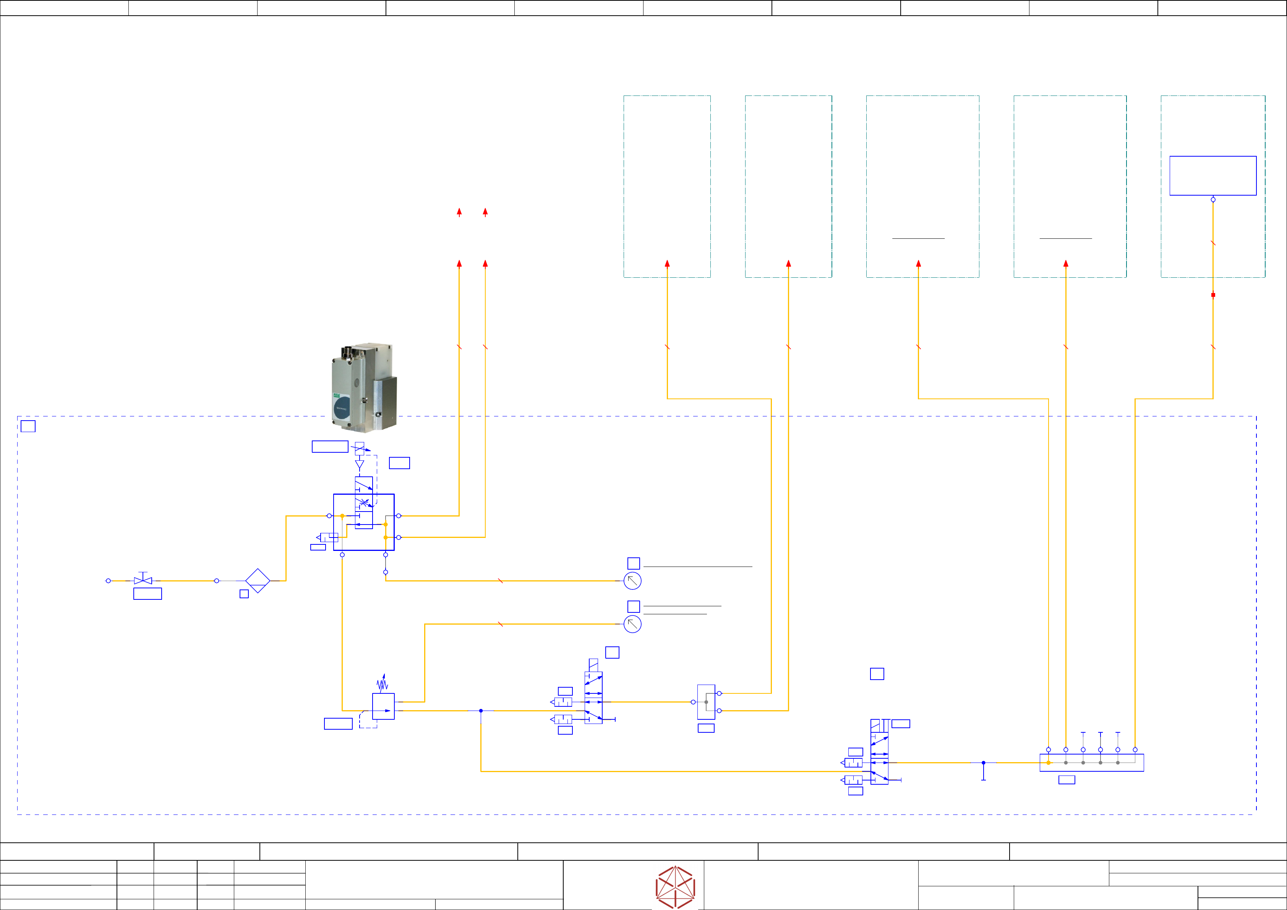Click the blue junction dot after the pressure regulator
Viewport: 1287px width, 910px height.
pos(481,711)
